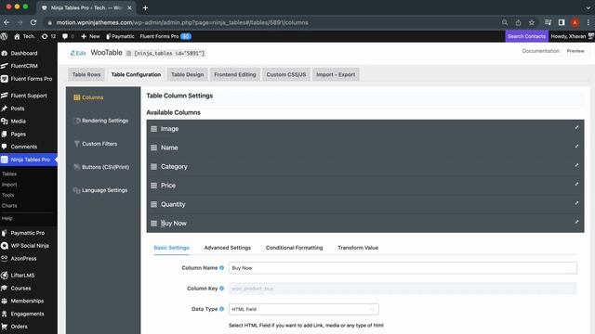Open the Chrome three-dot menu

click(x=588, y=22)
